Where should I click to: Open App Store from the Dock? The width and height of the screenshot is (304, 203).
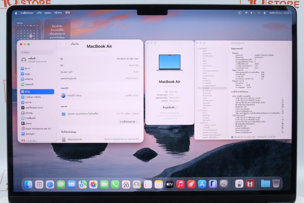[x=202, y=184]
